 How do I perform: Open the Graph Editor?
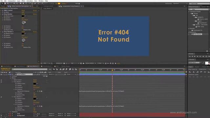click(x=76, y=69)
